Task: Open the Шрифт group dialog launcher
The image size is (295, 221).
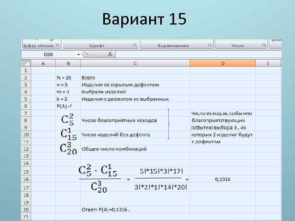Action: 135,45
